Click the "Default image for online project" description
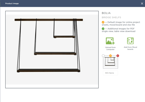Image resolution: width=145 pixels, height=102 pixels. tap(121, 23)
